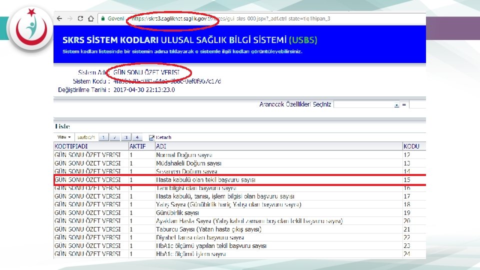Viewport: 480px width, 270px height.
Task: Click the search value field after equals sign
Action: (x=417, y=104)
